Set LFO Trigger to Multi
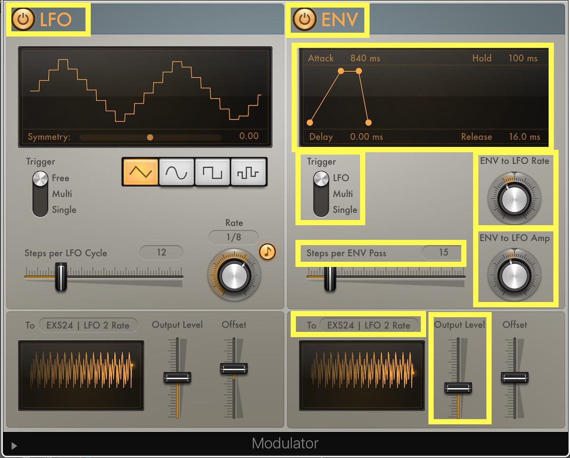Viewport: 570px width, 458px height. pos(62,194)
